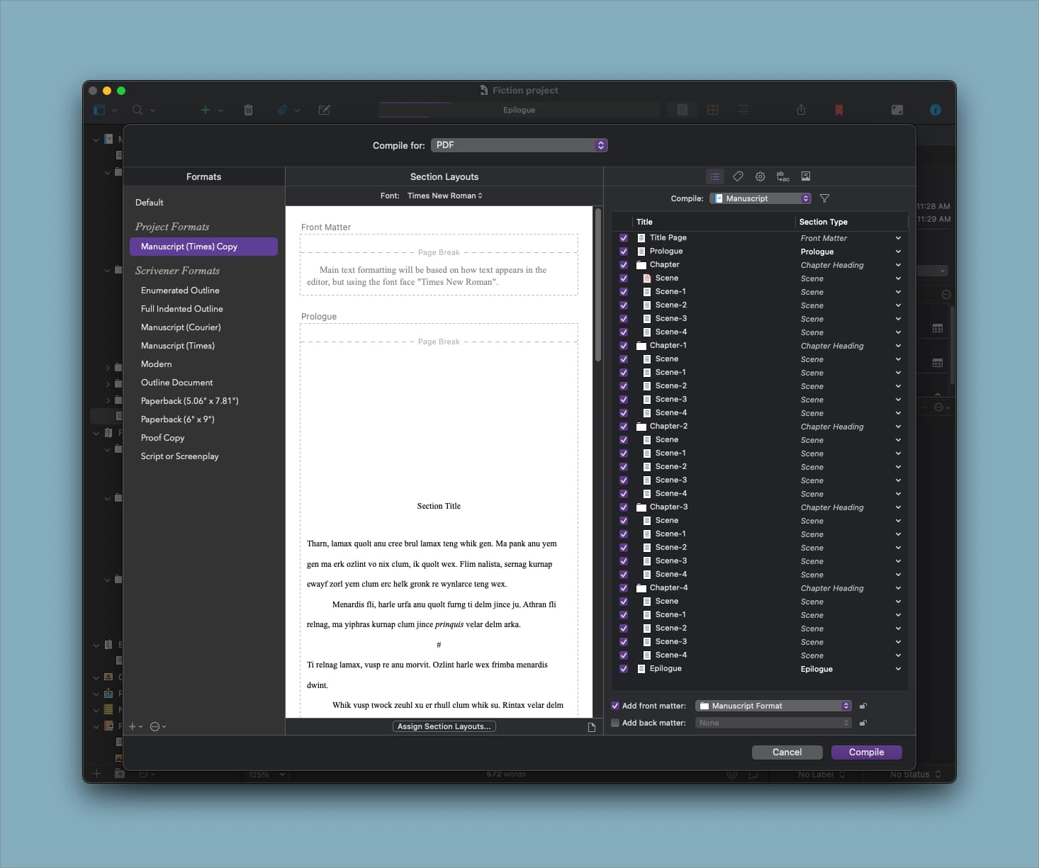Select the Proof Copy format
The width and height of the screenshot is (1039, 868).
162,438
